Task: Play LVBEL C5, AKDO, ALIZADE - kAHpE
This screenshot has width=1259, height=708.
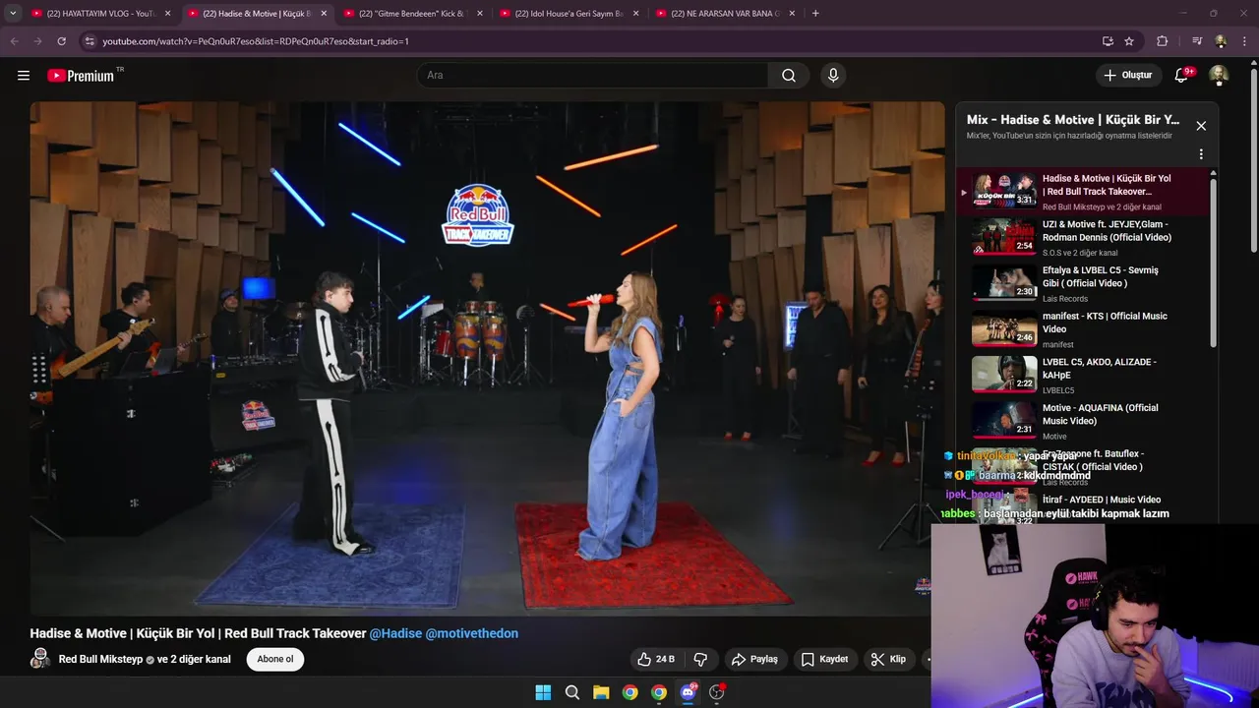Action: coord(1082,375)
